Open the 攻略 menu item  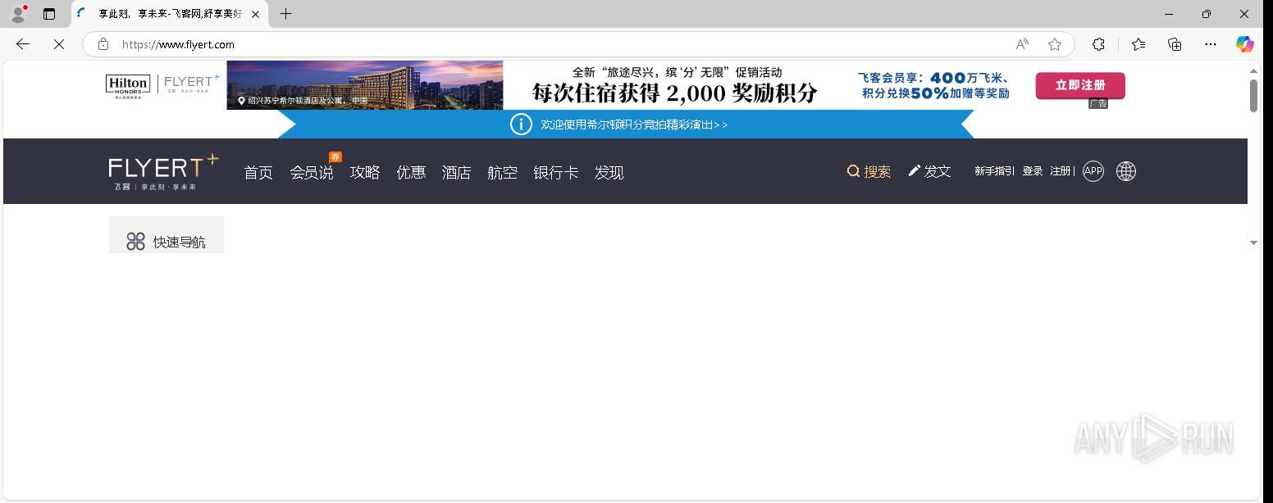click(365, 173)
